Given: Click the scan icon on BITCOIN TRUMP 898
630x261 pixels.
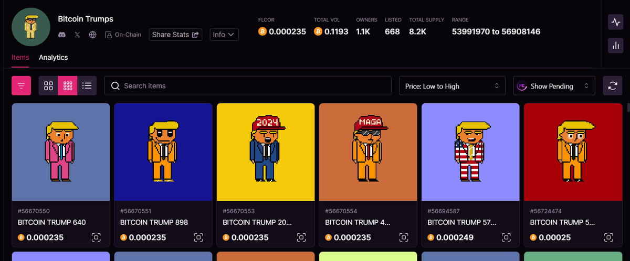Looking at the screenshot, I should click(x=198, y=237).
